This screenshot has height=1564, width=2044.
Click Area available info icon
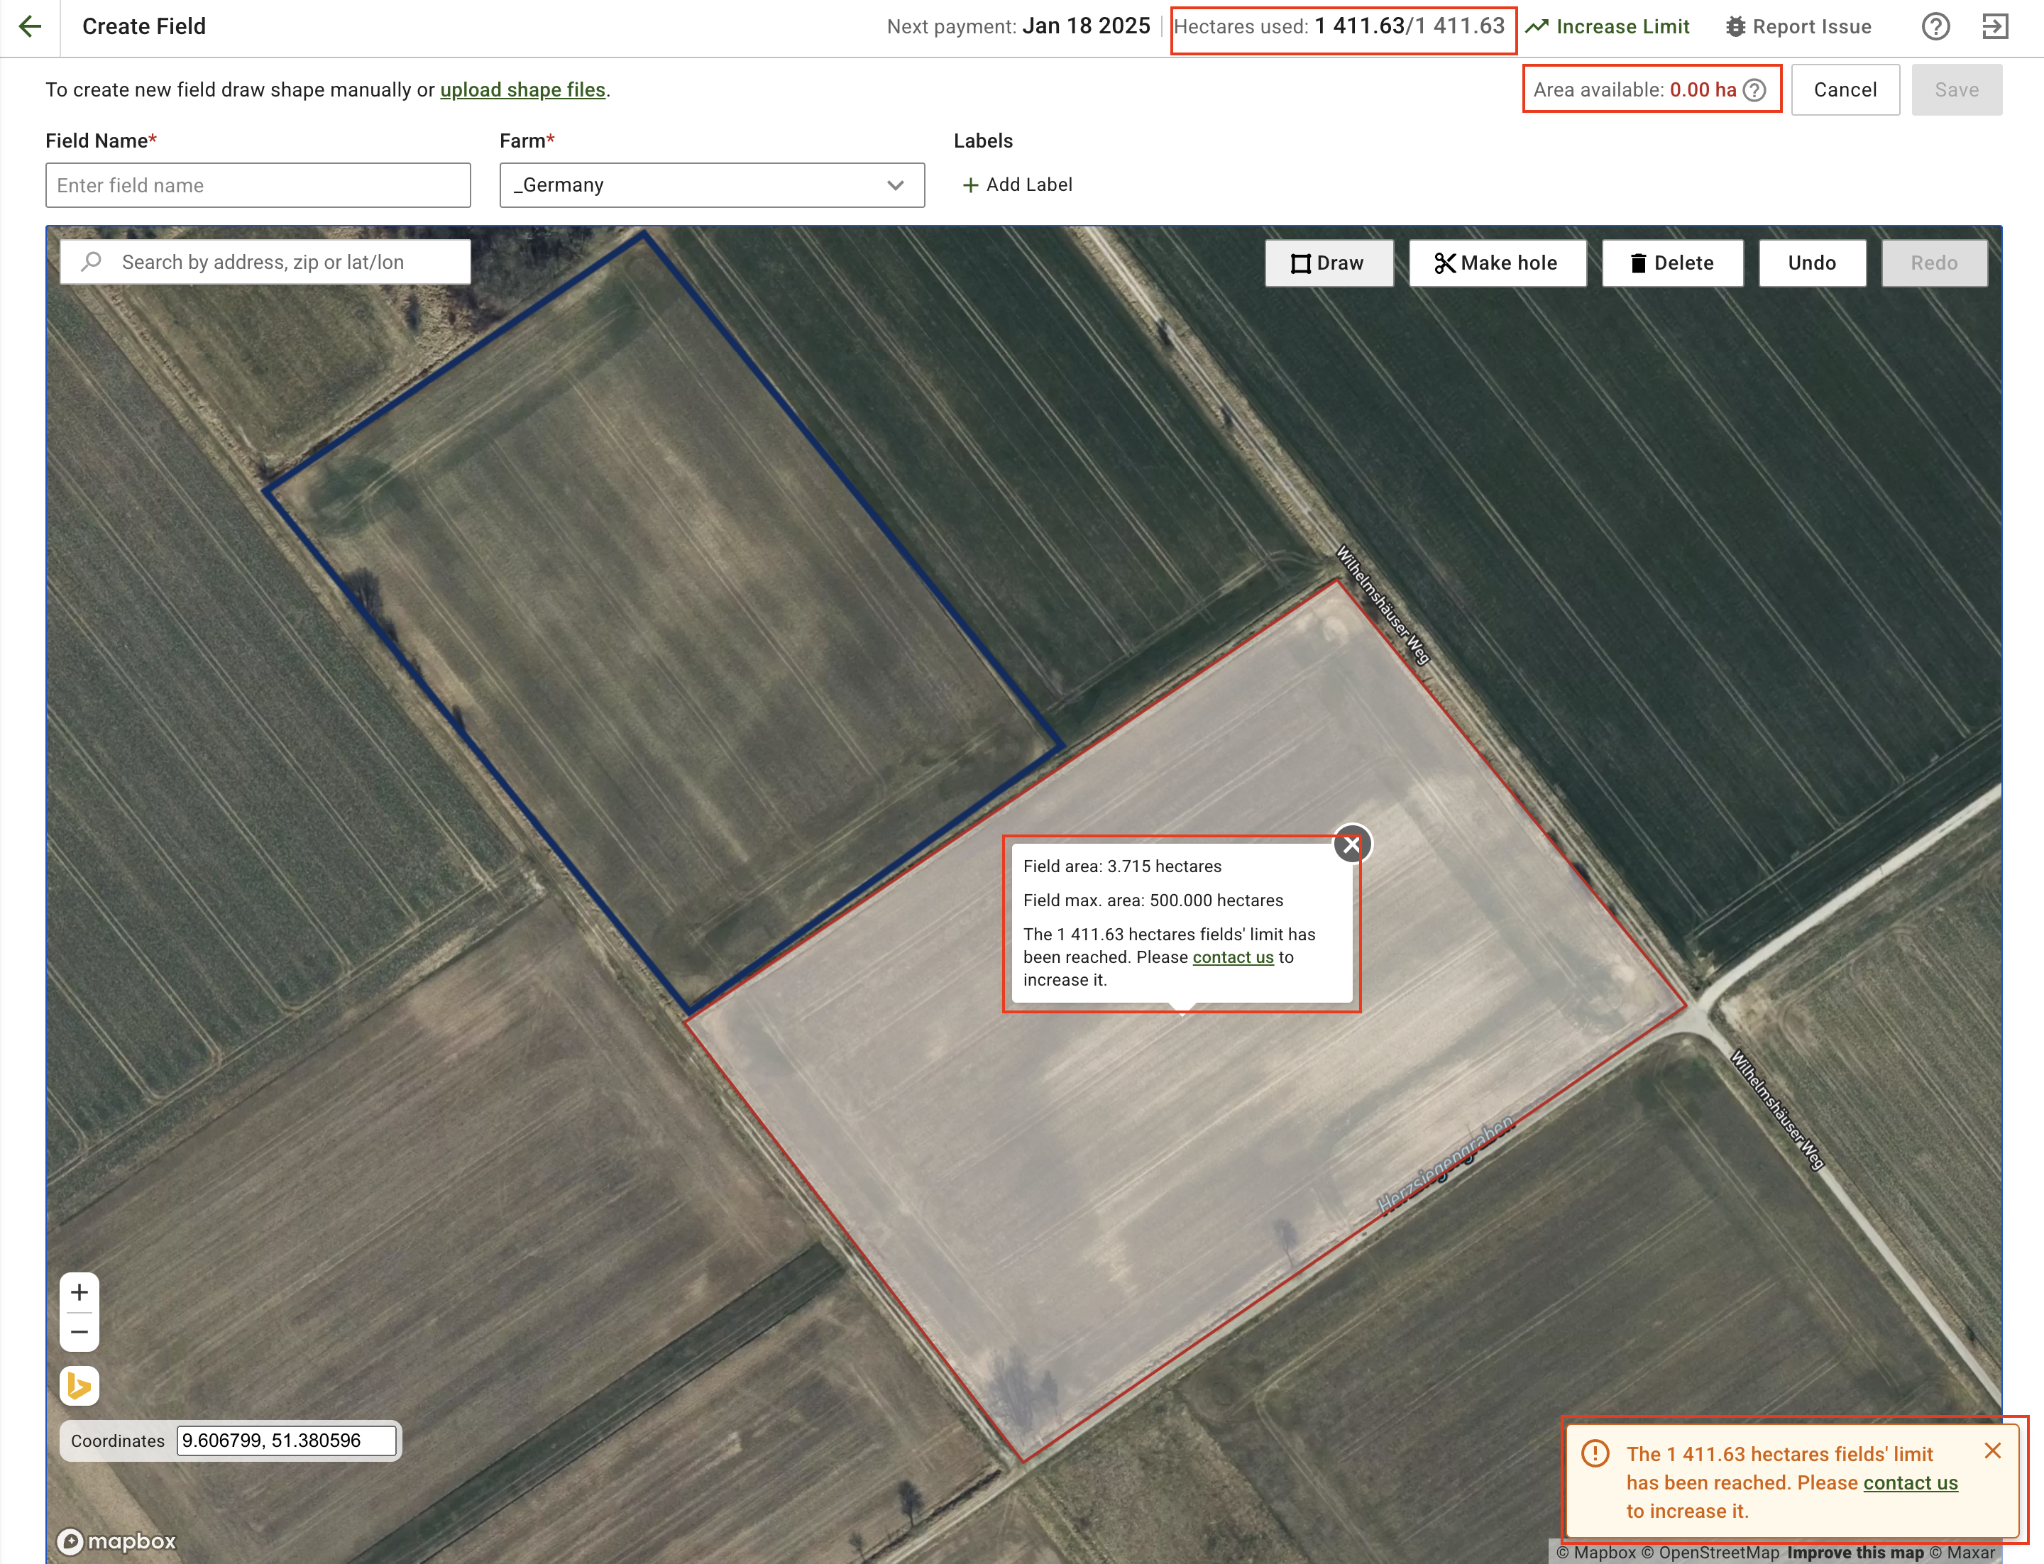pyautogui.click(x=1754, y=90)
